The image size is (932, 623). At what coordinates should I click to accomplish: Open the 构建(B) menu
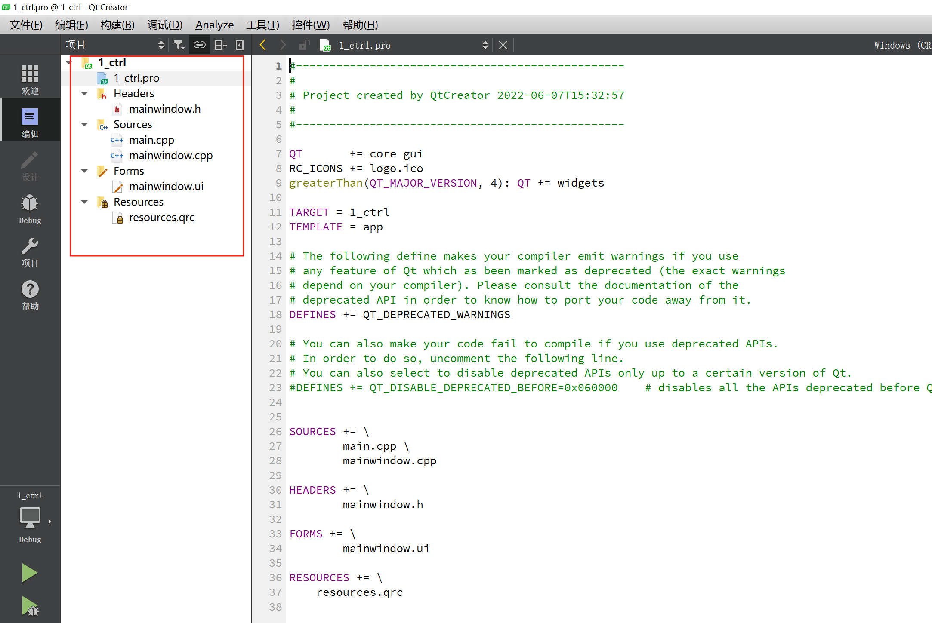[x=117, y=25]
